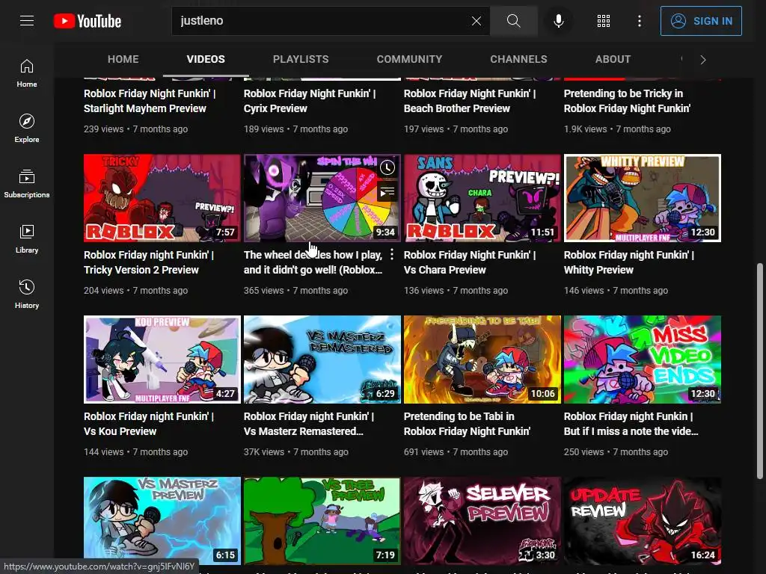Open Vs Masterz Remastered title link
The image size is (766, 574).
point(309,424)
